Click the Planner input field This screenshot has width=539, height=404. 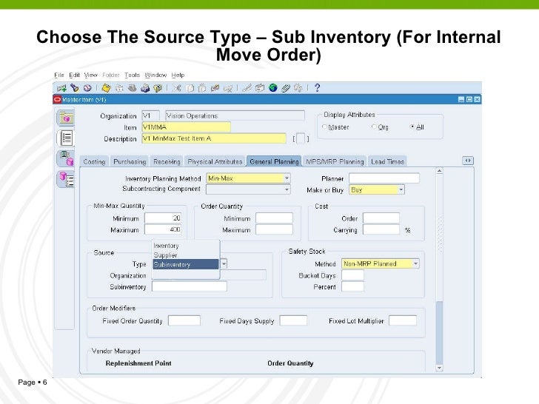pyautogui.click(x=384, y=178)
